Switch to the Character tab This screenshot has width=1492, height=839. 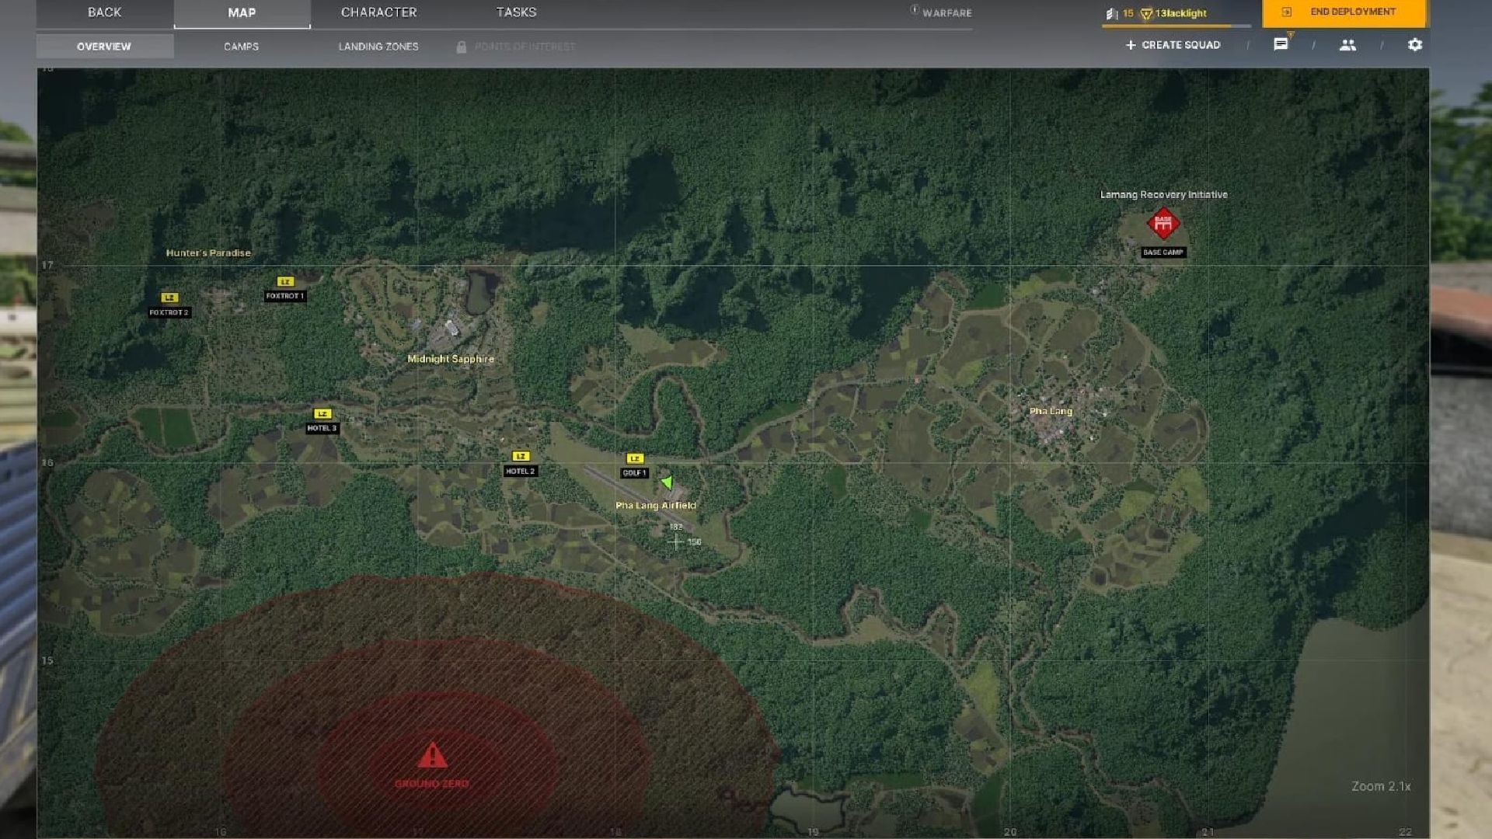coord(378,12)
